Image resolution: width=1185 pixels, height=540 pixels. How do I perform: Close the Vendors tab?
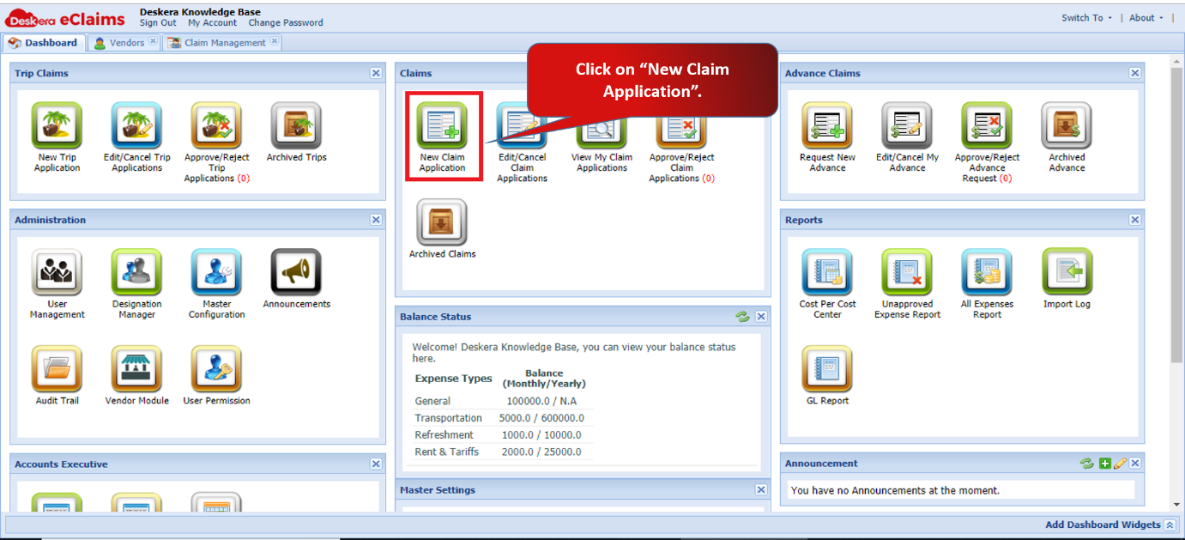153,41
